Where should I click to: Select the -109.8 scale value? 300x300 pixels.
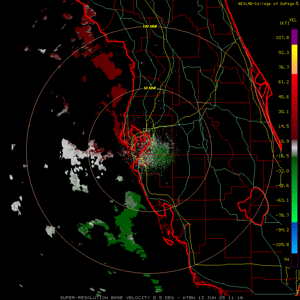(x=281, y=245)
